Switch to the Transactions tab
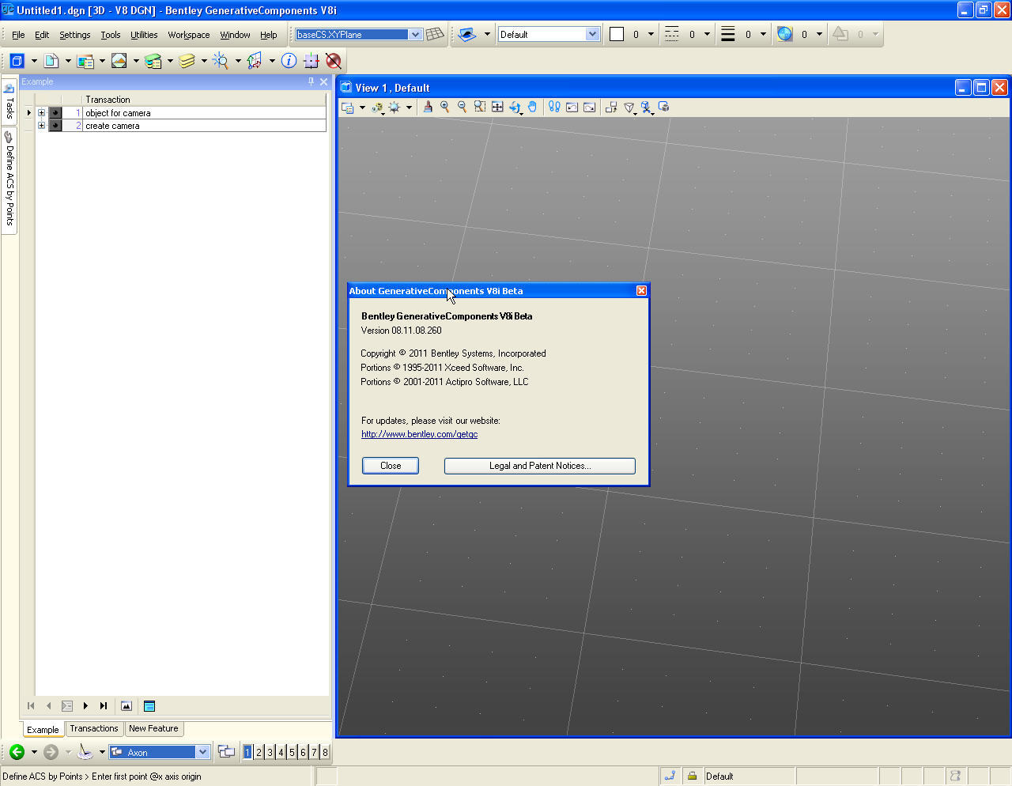Viewport: 1012px width, 786px height. (x=94, y=729)
